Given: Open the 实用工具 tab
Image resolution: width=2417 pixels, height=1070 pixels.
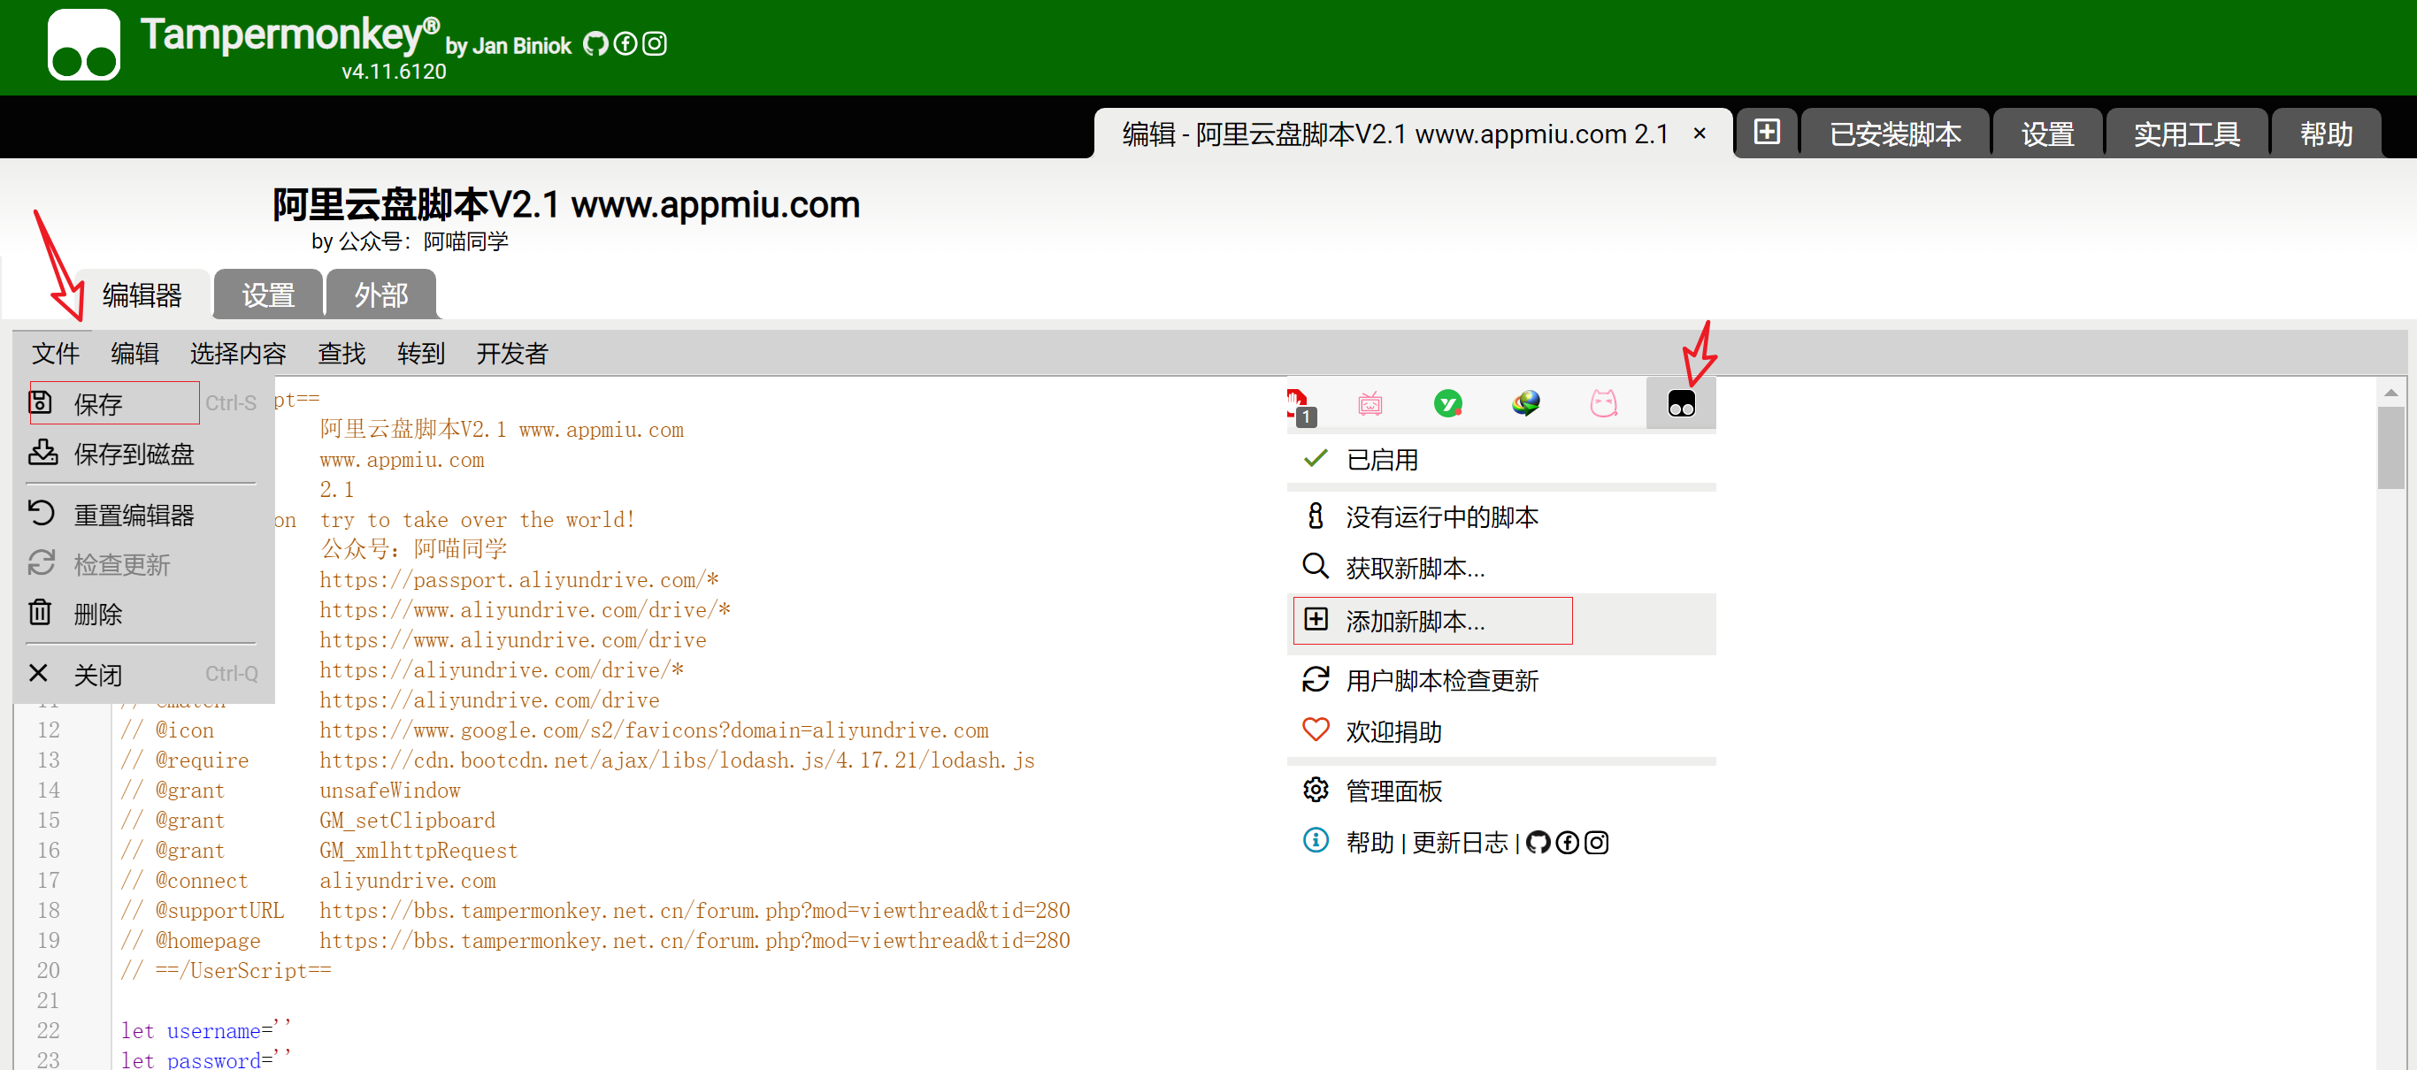Looking at the screenshot, I should [2186, 134].
